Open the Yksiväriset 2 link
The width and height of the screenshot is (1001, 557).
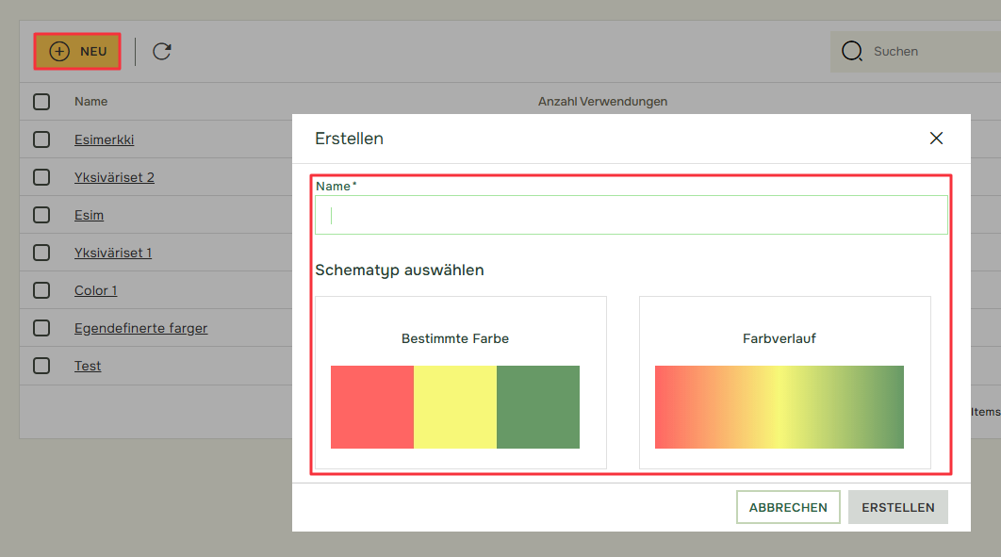(114, 177)
